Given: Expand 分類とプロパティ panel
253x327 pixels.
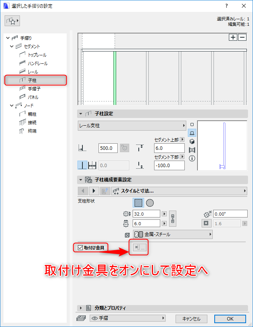Looking at the screenshot, I should tap(81, 308).
